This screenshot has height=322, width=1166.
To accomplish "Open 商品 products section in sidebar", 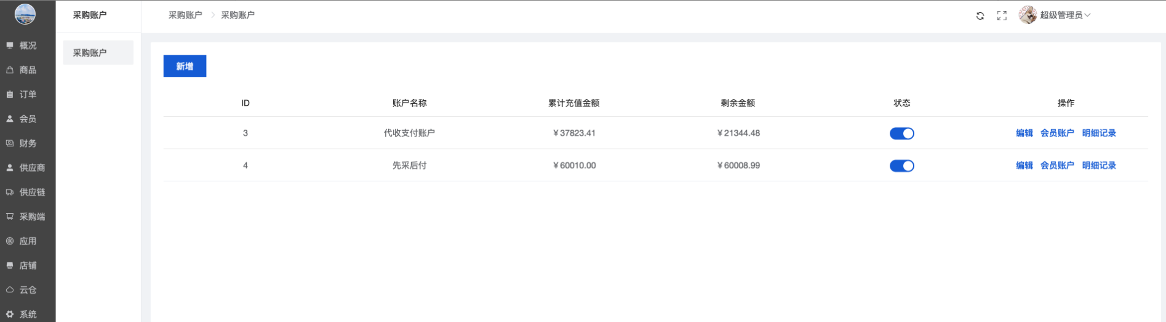I will click(x=27, y=70).
